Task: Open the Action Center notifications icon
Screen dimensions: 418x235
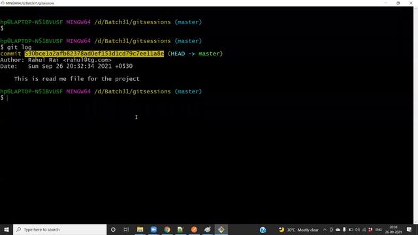Action: (410, 229)
